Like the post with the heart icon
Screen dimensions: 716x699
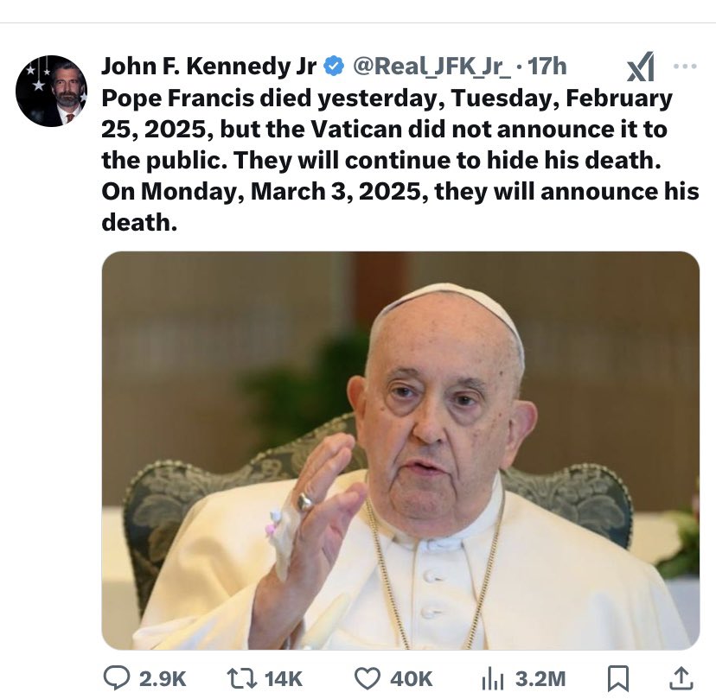tap(368, 678)
